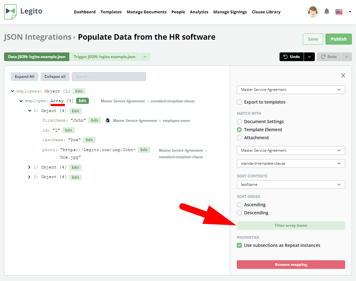Edit the firstName "John" value
Viewport: 356px width, 281px height.
94,120
